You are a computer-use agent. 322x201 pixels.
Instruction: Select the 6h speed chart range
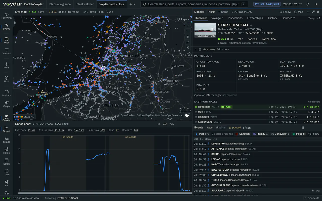tap(159, 124)
